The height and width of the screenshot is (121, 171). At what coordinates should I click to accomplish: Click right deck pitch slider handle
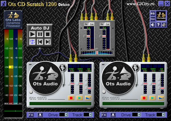(x=145, y=84)
